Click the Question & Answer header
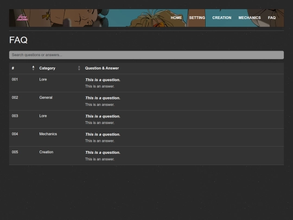Image resolution: width=293 pixels, height=220 pixels. (102, 68)
